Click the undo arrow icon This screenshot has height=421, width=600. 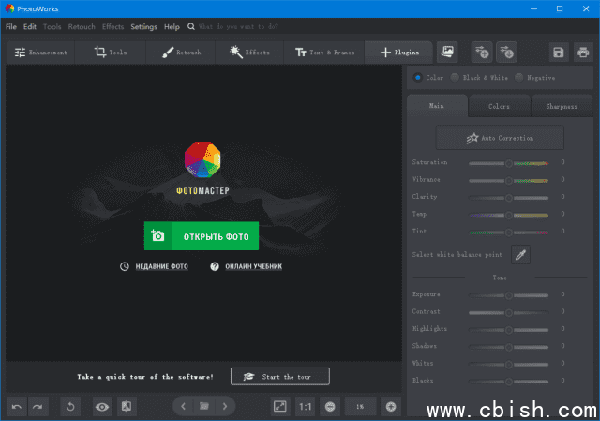coord(17,406)
